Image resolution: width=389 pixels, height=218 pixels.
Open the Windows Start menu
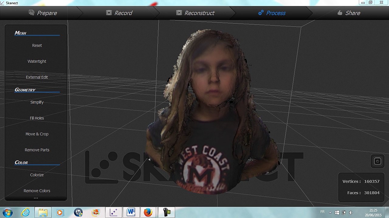coord(8,212)
